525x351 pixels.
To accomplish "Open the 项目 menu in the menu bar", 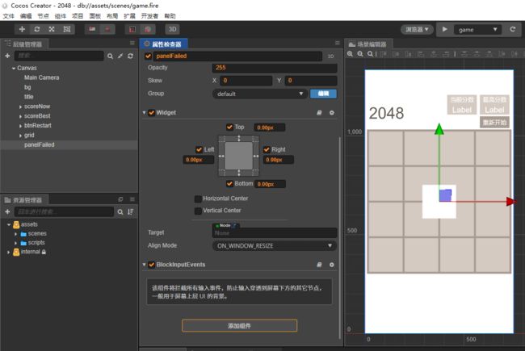I will click(x=78, y=16).
